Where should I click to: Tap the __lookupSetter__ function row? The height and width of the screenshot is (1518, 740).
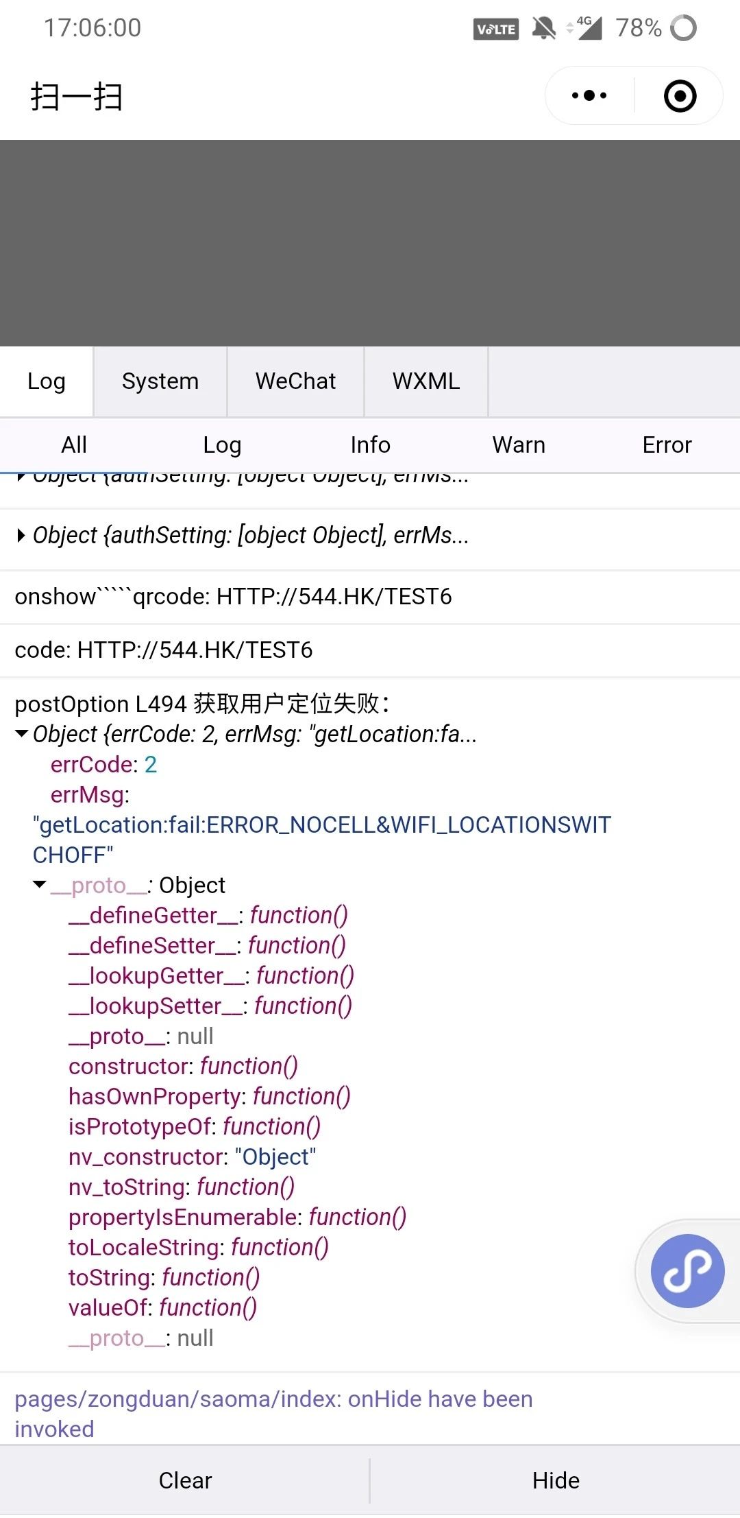point(210,1006)
